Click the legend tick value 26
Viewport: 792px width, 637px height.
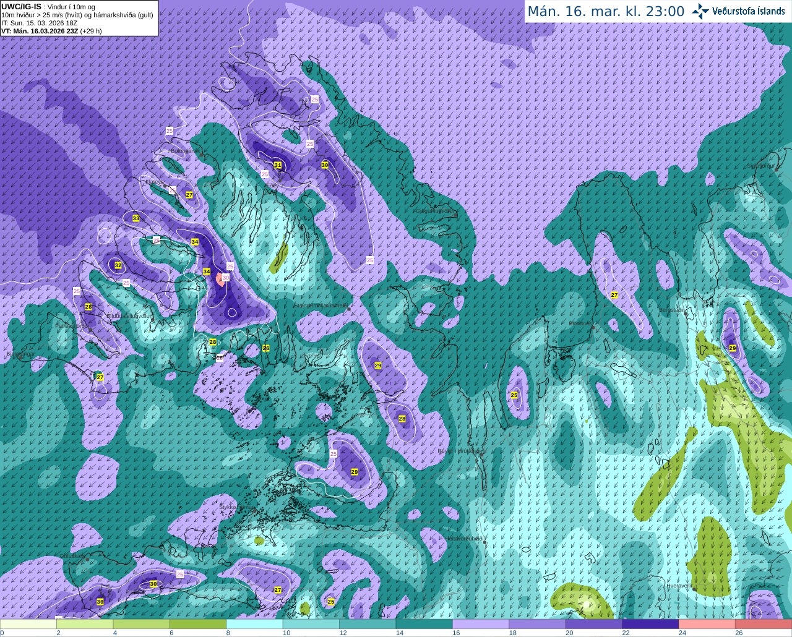[739, 633]
